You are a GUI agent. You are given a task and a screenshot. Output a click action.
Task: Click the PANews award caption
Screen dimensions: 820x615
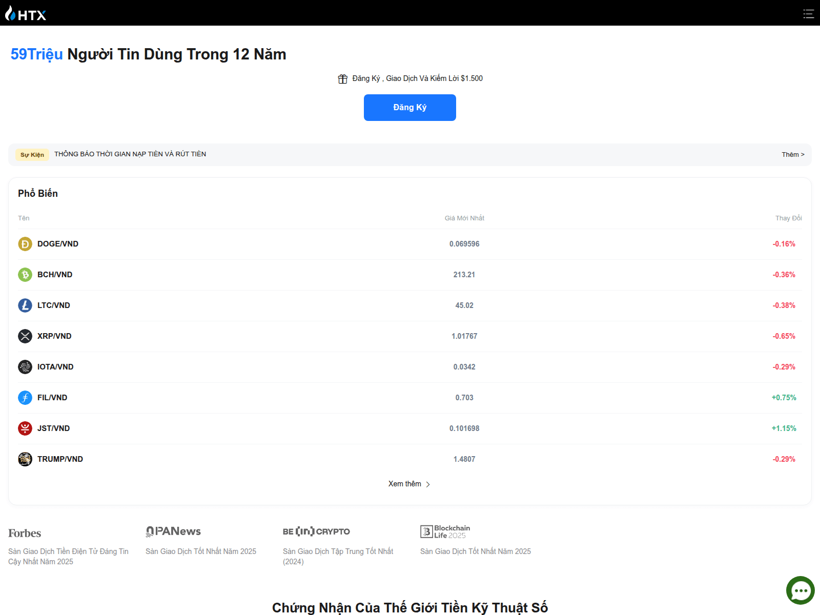pyautogui.click(x=201, y=551)
